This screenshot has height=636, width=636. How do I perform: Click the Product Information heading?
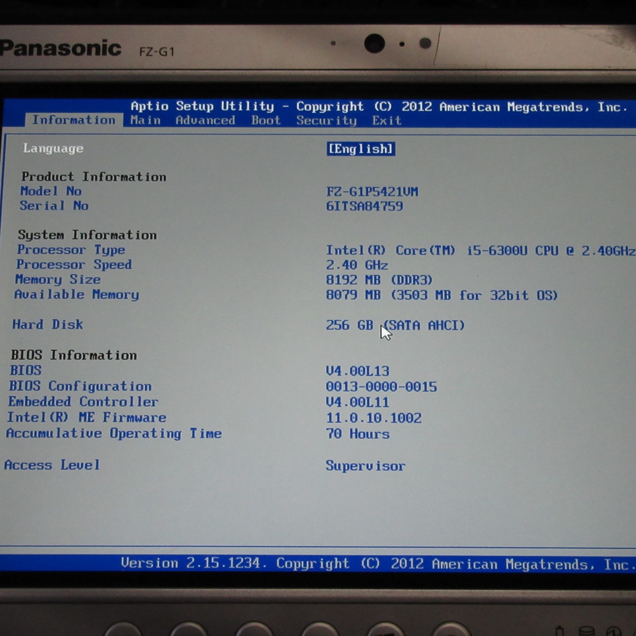(x=94, y=176)
